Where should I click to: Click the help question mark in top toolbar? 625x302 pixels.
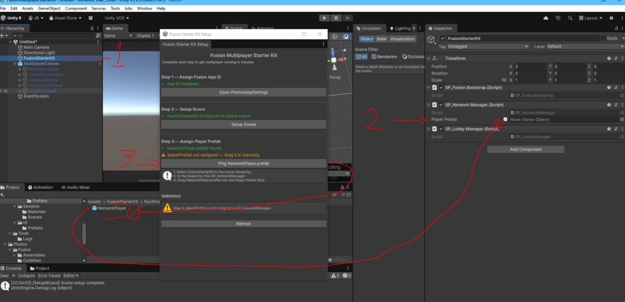[612, 18]
